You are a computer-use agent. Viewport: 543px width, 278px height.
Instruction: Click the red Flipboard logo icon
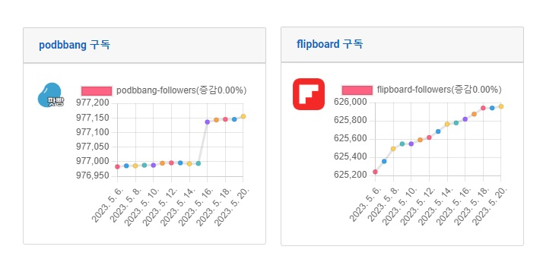click(x=309, y=94)
